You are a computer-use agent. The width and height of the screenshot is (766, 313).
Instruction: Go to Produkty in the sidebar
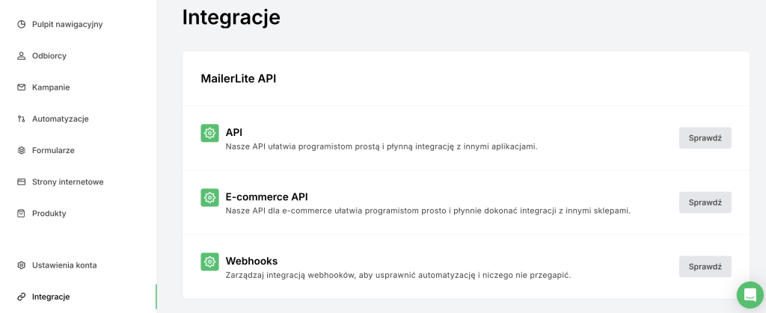pyautogui.click(x=49, y=213)
